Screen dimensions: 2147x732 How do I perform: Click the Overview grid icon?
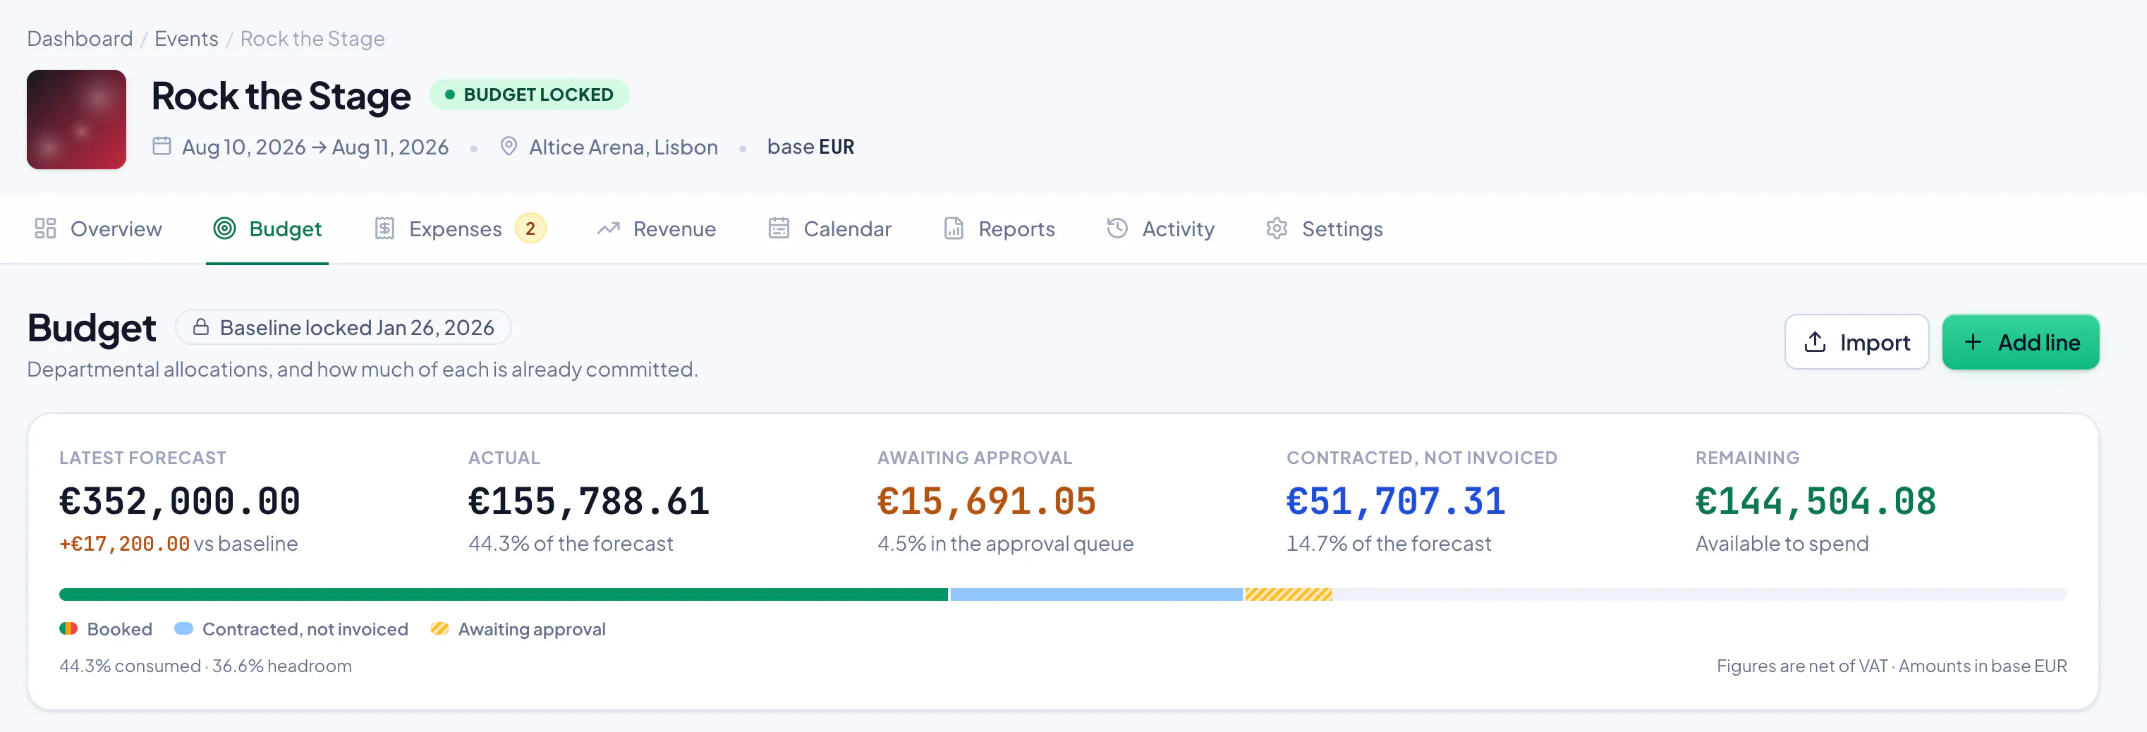coord(45,228)
